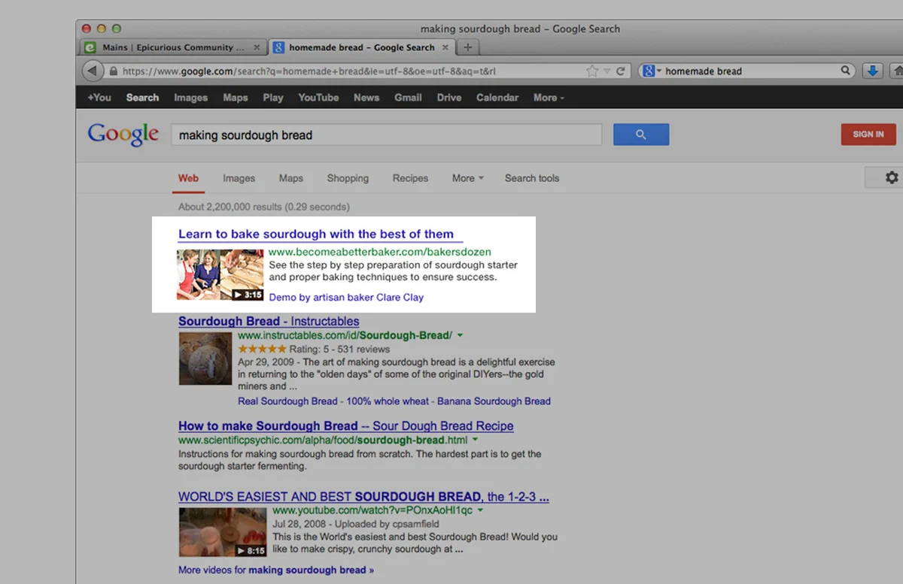Click the browser reload icon
Viewport: 903px width, 584px height.
click(620, 71)
